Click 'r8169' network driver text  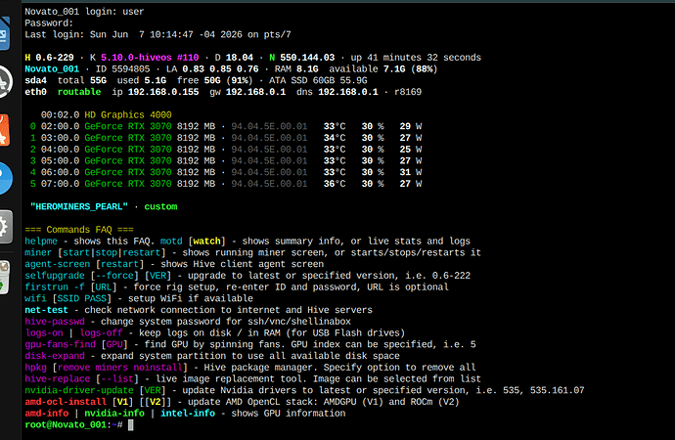(x=408, y=92)
